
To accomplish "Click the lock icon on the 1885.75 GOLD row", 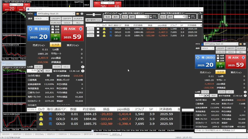I will click(x=104, y=36).
